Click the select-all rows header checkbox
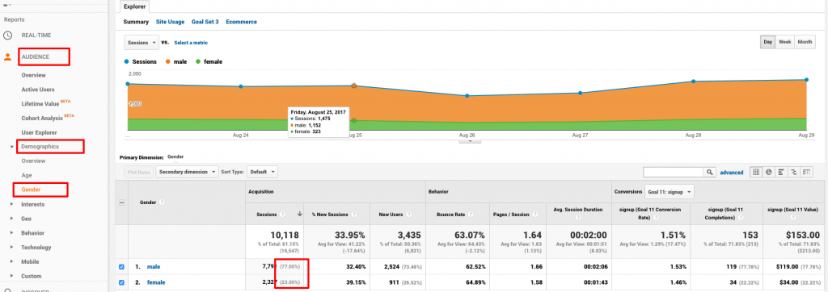Image resolution: width=828 pixels, height=292 pixels. 122,202
